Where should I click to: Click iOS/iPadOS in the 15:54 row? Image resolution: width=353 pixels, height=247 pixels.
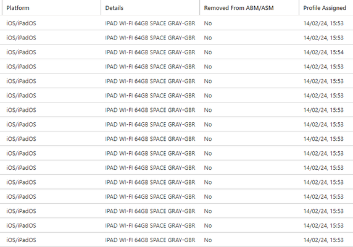tap(21, 52)
